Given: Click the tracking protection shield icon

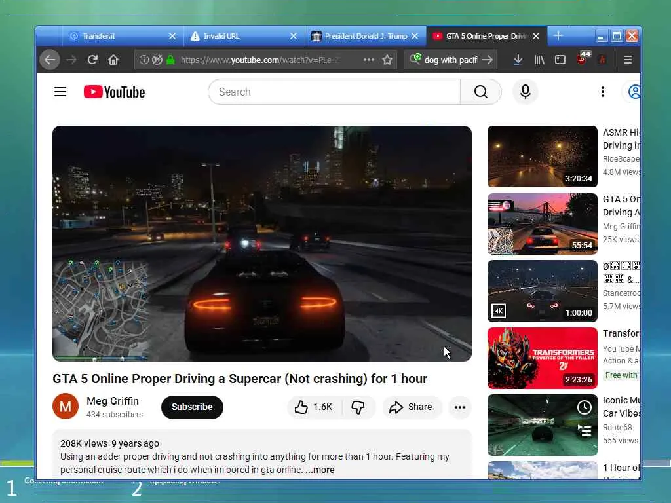Looking at the screenshot, I should click(x=157, y=60).
